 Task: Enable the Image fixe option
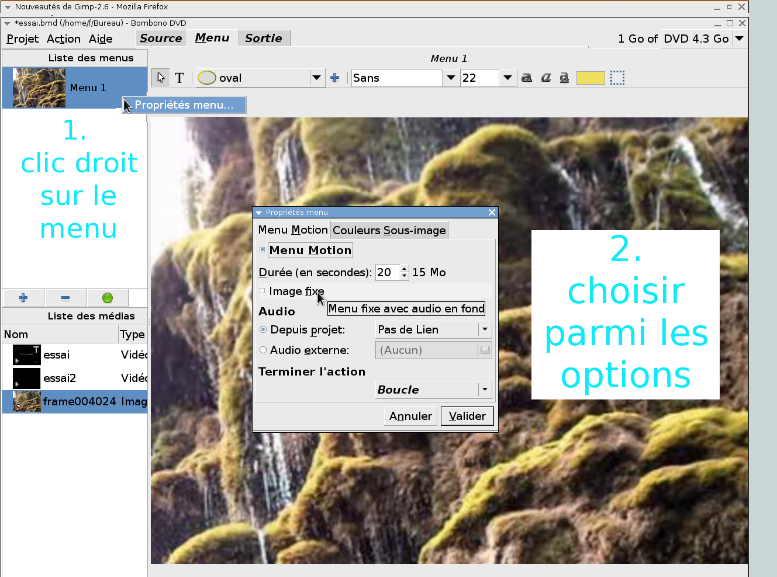(263, 291)
